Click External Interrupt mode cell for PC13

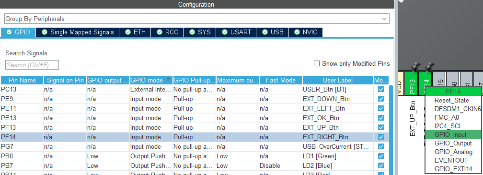pos(151,90)
